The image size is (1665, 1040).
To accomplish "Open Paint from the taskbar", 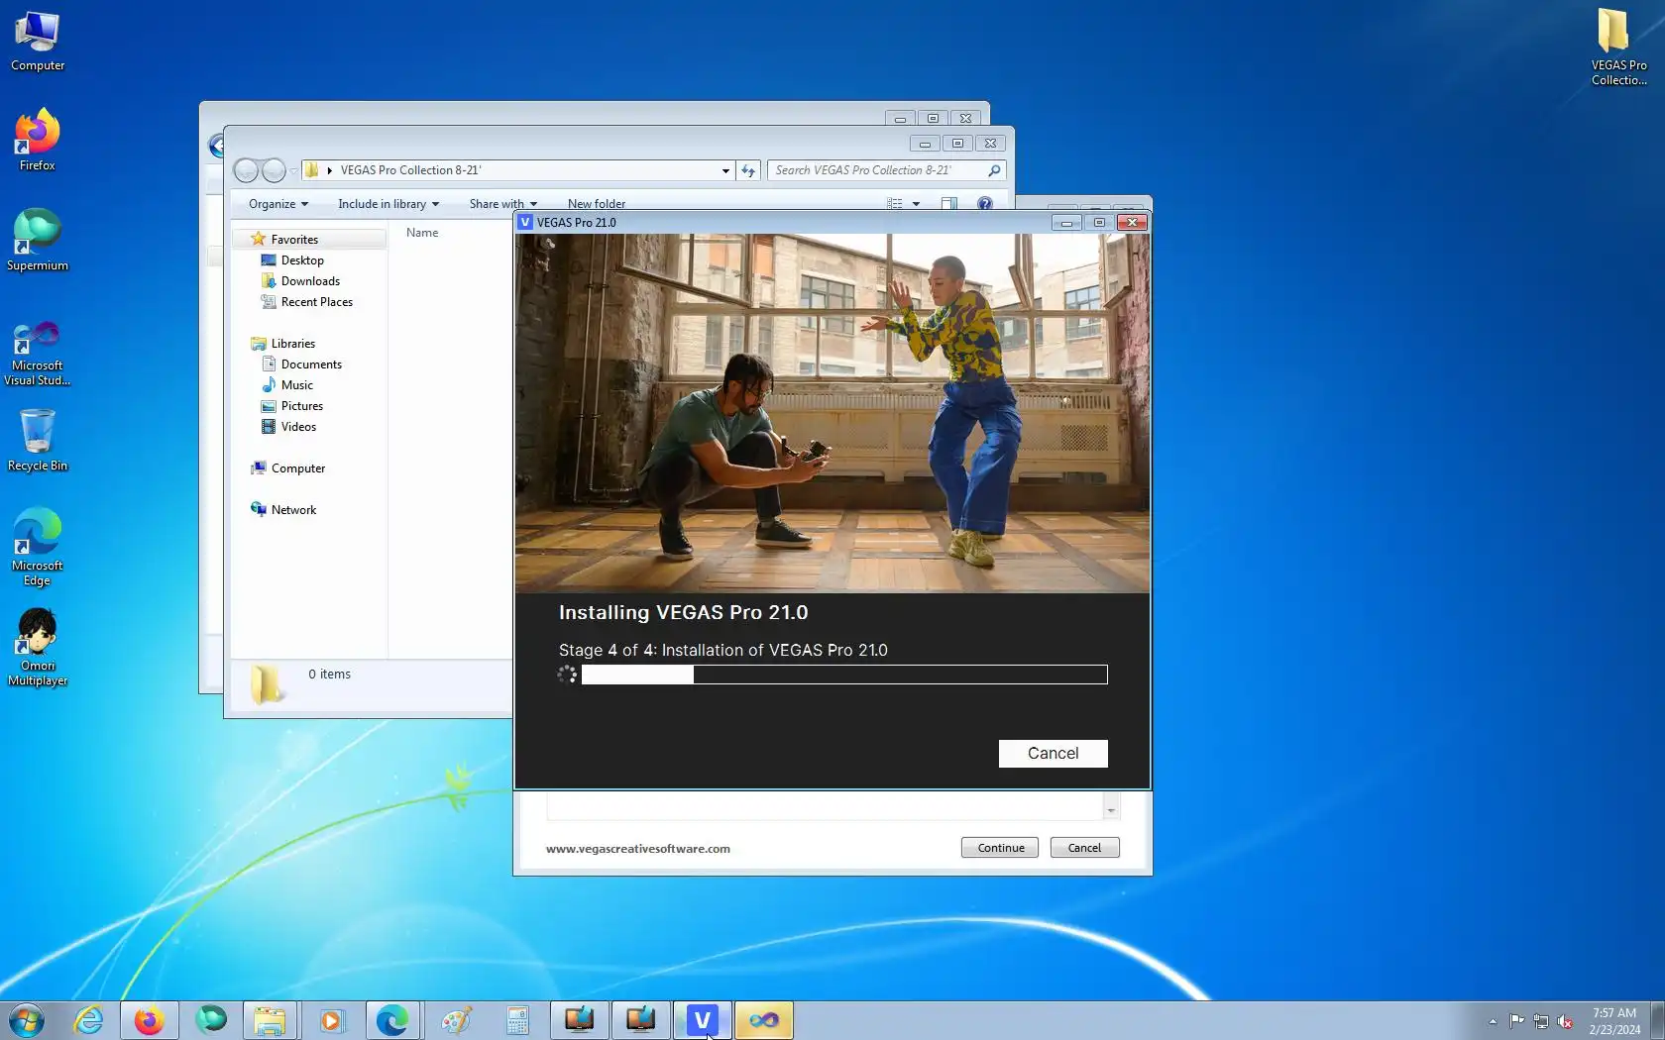I will click(x=456, y=1020).
